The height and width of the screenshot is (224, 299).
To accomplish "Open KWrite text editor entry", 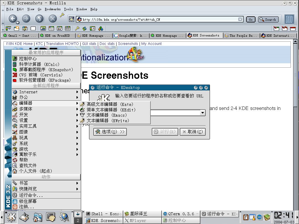I will (115, 120).
